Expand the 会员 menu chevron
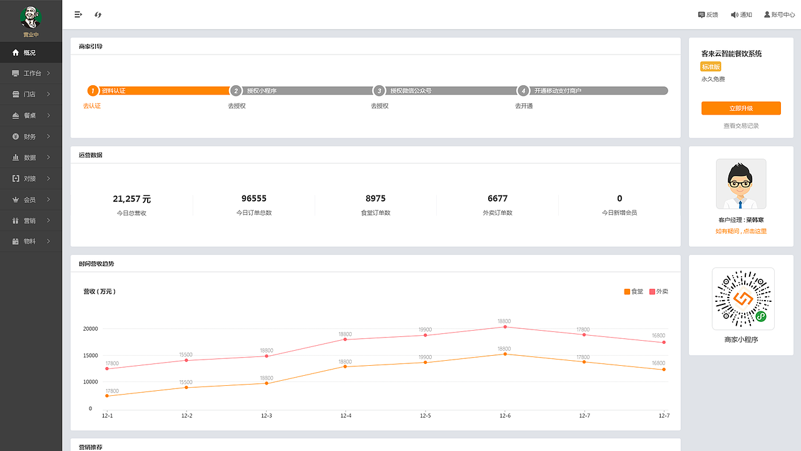The image size is (801, 451). coord(48,200)
